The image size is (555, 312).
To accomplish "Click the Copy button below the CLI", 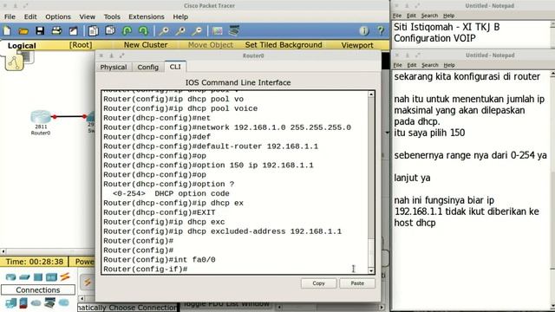I will click(318, 283).
